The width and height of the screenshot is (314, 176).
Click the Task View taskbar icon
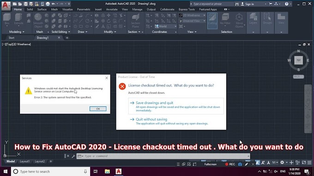coord(96,171)
